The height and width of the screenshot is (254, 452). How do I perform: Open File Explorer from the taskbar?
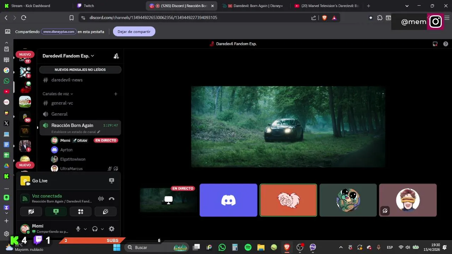(x=261, y=247)
